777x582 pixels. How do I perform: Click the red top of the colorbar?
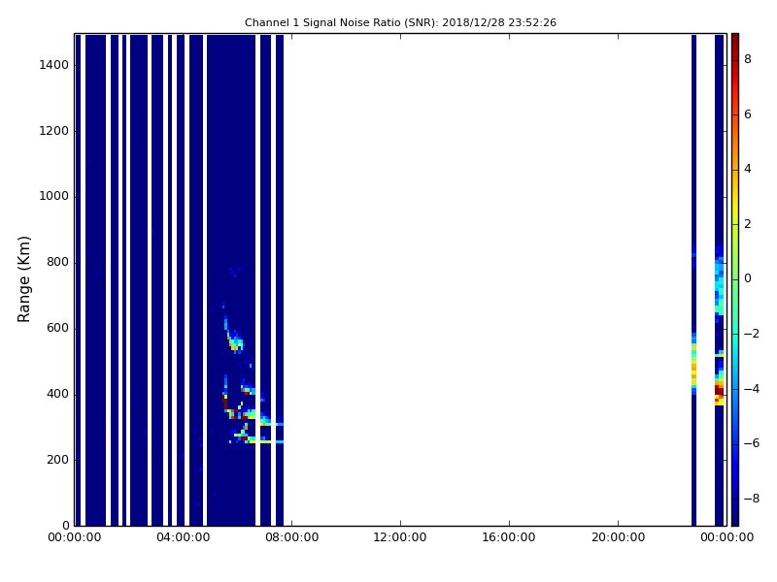[x=735, y=45]
